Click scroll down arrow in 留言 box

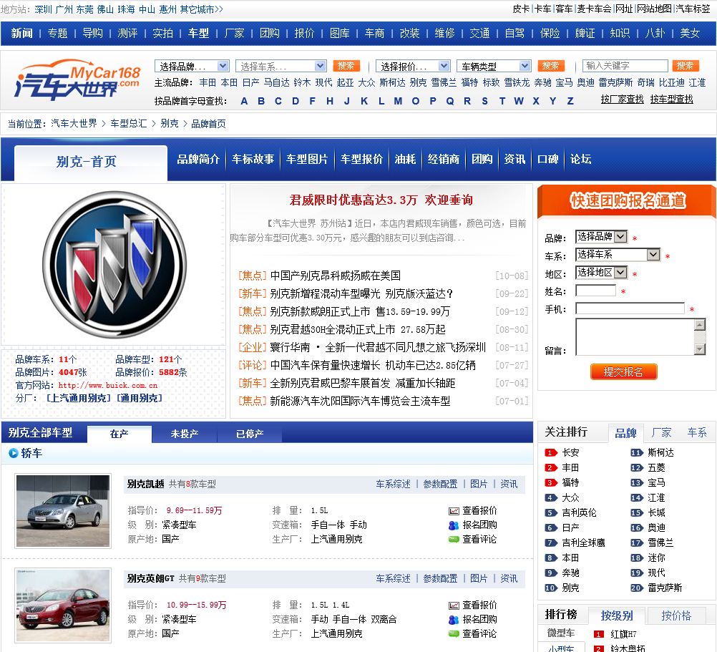coord(700,349)
